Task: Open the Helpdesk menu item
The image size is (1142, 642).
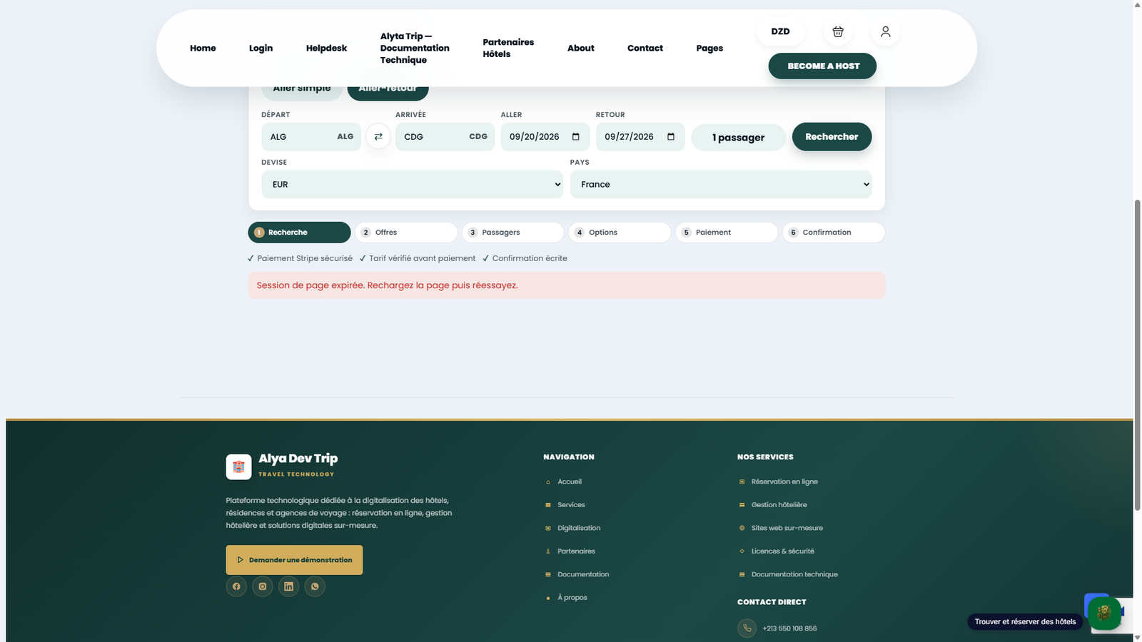Action: coord(326,48)
